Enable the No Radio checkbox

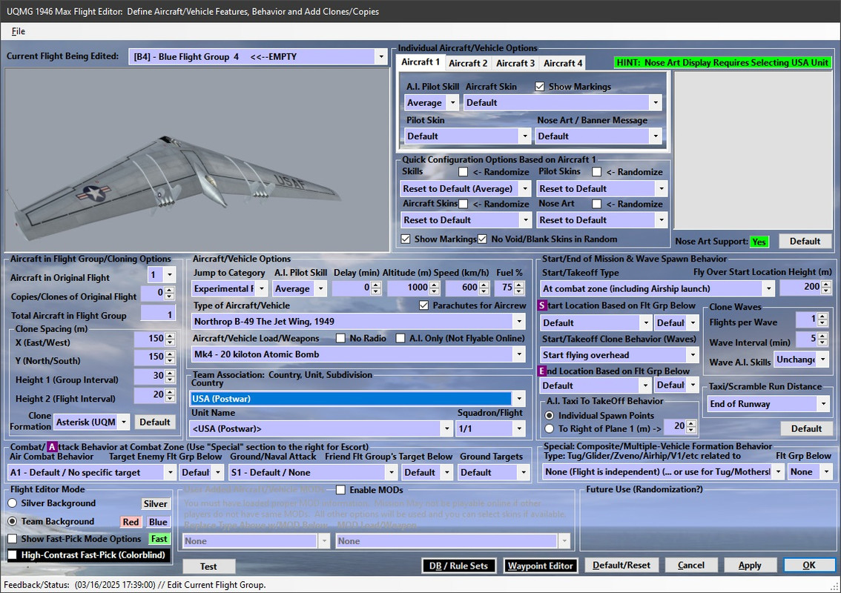coord(340,338)
